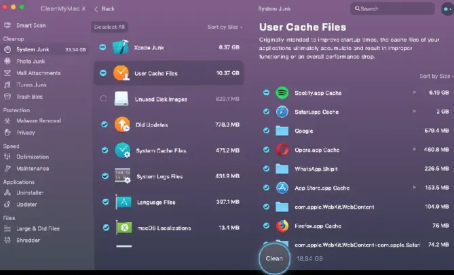454x275 pixels.
Task: Click the Smart Scan monitor icon
Action: click(x=7, y=26)
